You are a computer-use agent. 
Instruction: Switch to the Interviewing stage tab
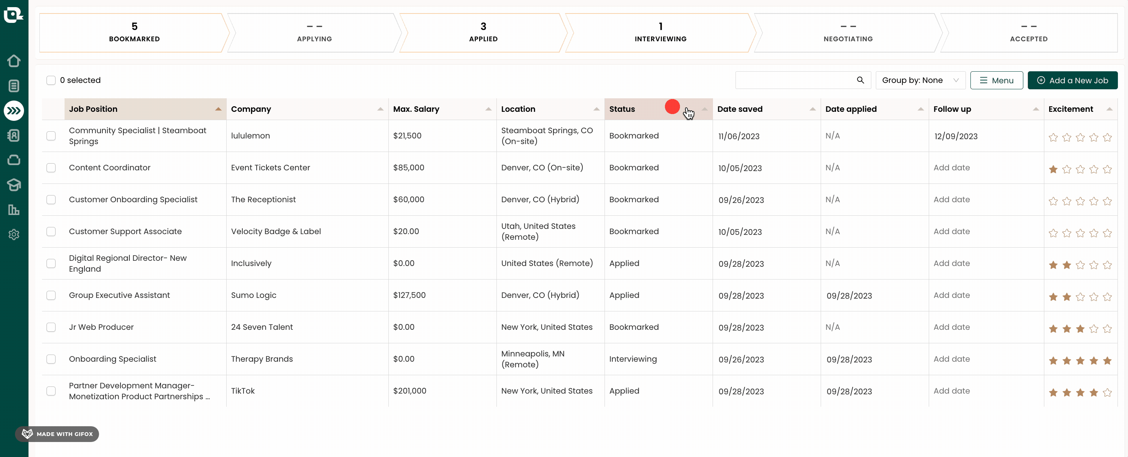coord(660,33)
